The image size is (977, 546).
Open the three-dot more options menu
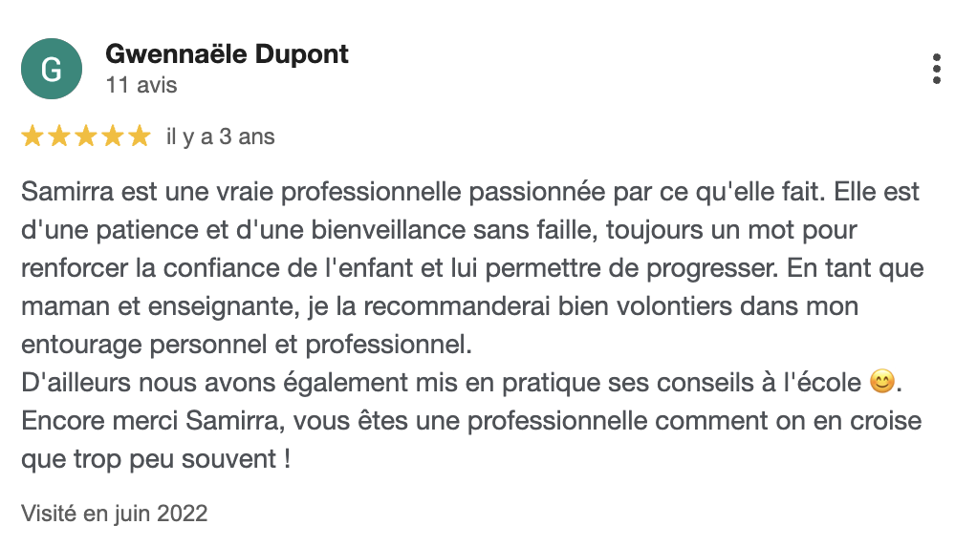[x=937, y=69]
